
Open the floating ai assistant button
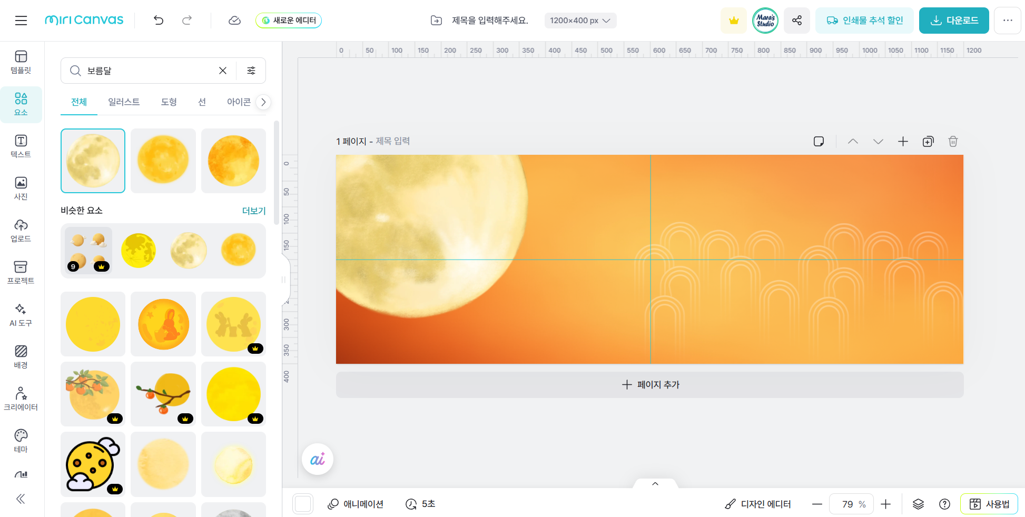317,459
